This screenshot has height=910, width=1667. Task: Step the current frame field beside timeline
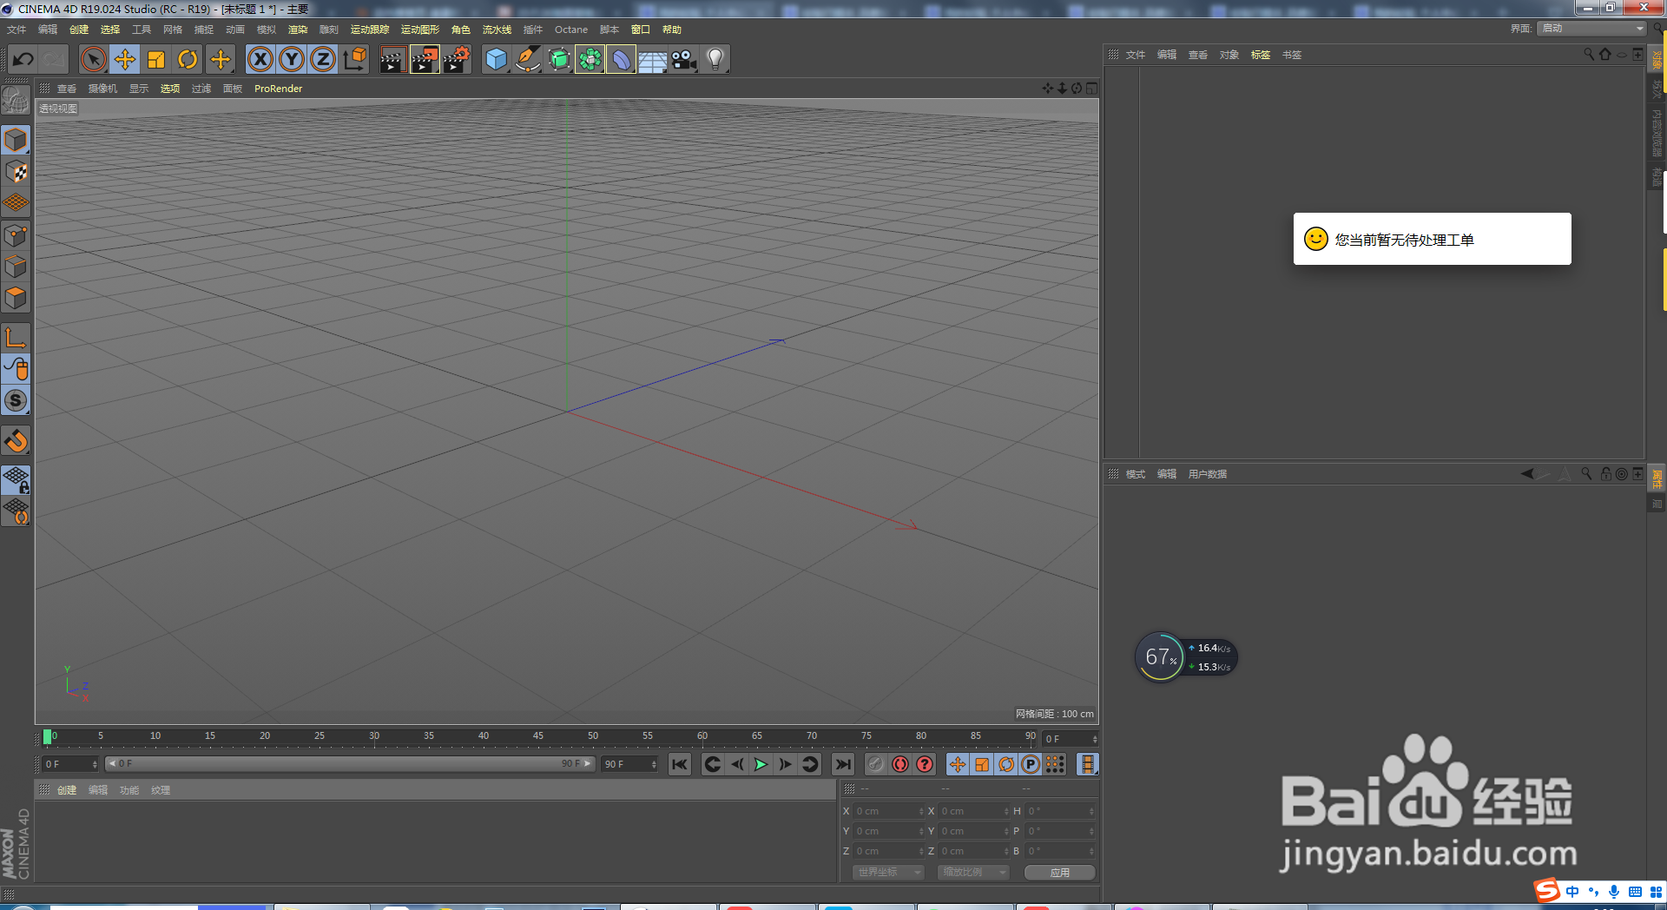coord(1095,739)
